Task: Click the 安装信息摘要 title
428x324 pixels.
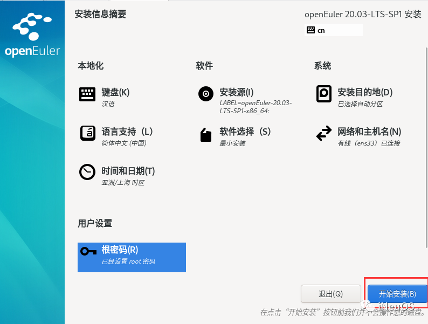Action: (100, 14)
